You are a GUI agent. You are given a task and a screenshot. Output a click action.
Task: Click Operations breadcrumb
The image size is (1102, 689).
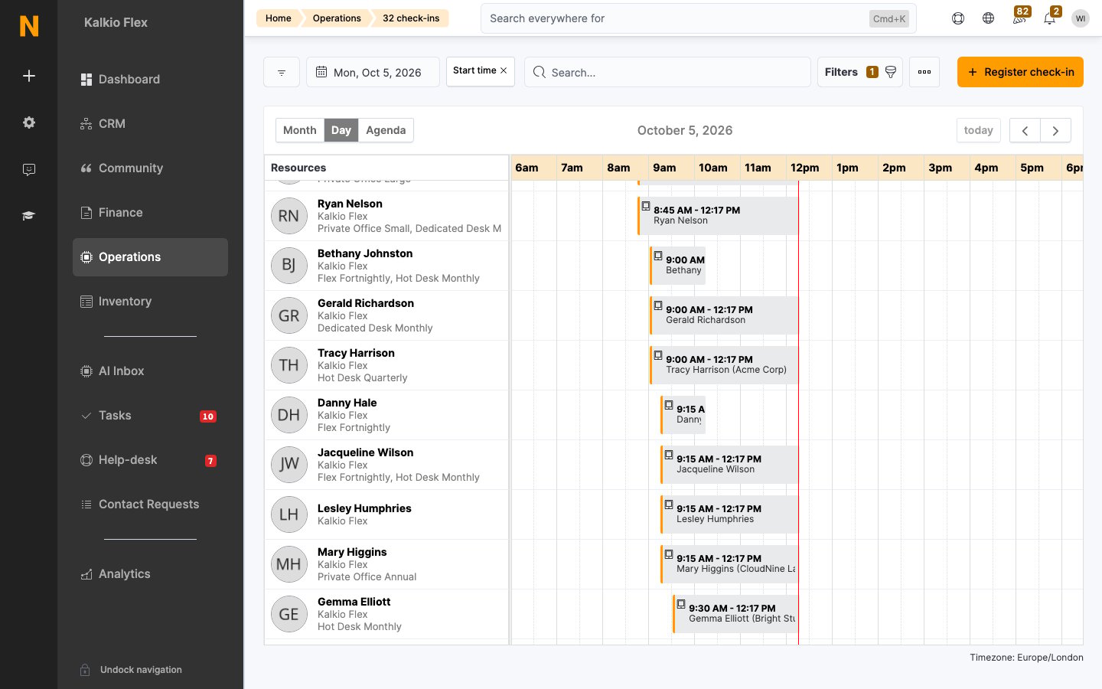[x=337, y=18]
